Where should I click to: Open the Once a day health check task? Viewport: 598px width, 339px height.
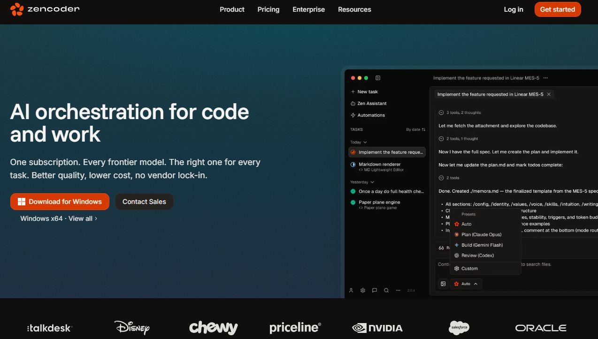(x=387, y=191)
